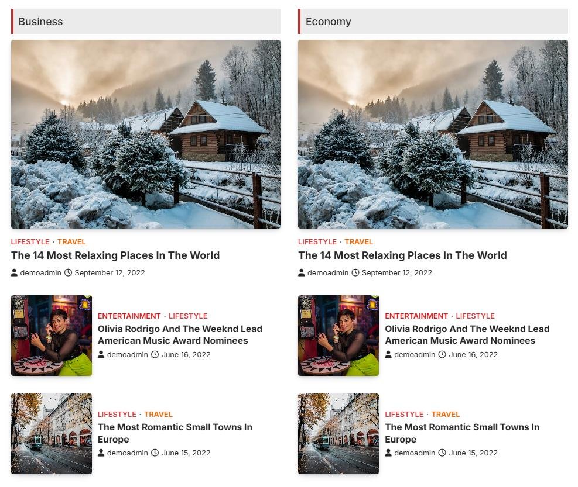
Task: Select Travel category on Business featured post
Action: pos(71,242)
